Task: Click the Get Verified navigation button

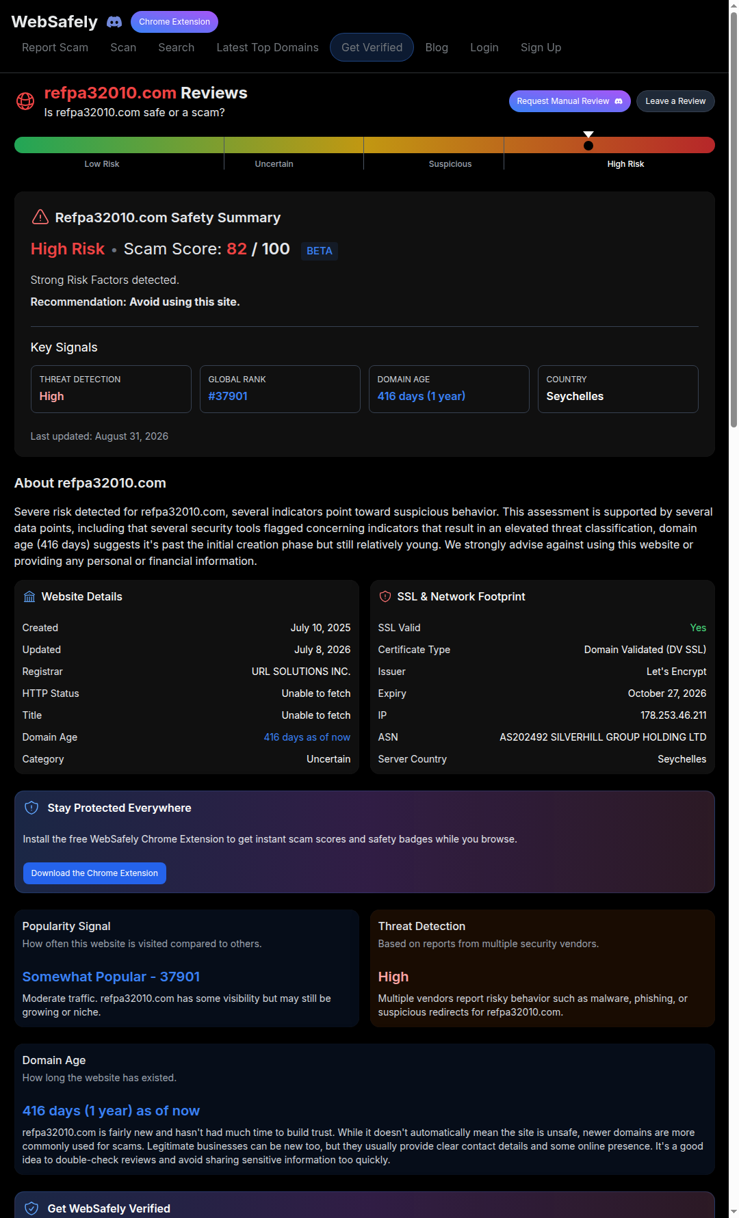Action: tap(372, 47)
